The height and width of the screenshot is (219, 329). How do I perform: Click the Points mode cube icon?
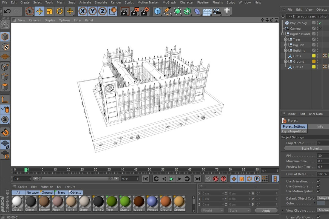click(x=5, y=67)
